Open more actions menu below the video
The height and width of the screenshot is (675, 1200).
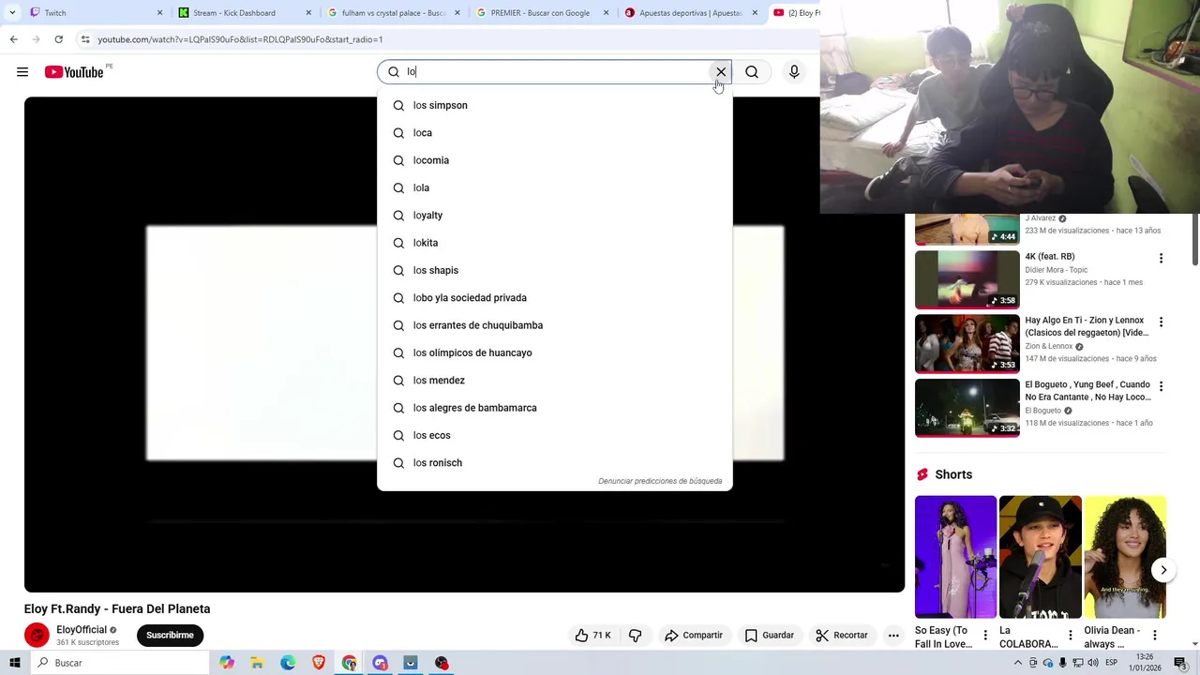[893, 635]
